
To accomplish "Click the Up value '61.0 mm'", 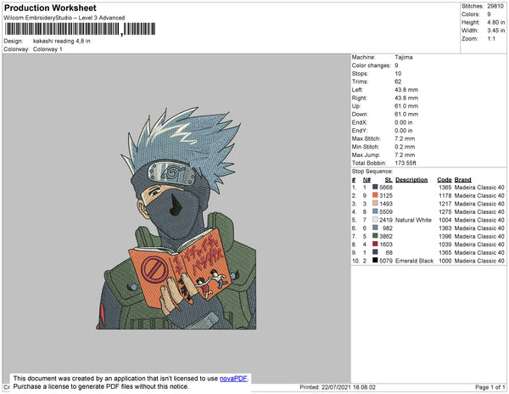I will pos(406,106).
